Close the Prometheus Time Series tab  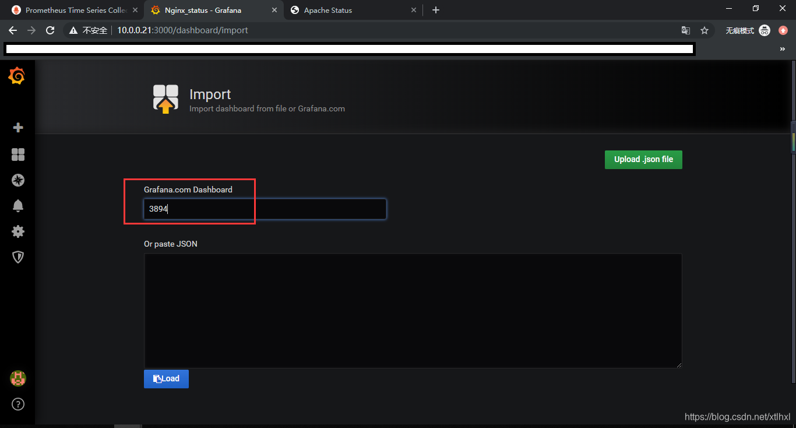(x=135, y=10)
